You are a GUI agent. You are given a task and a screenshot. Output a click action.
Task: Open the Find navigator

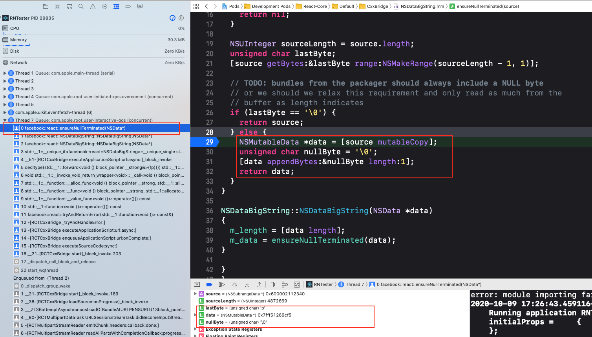(x=80, y=6)
